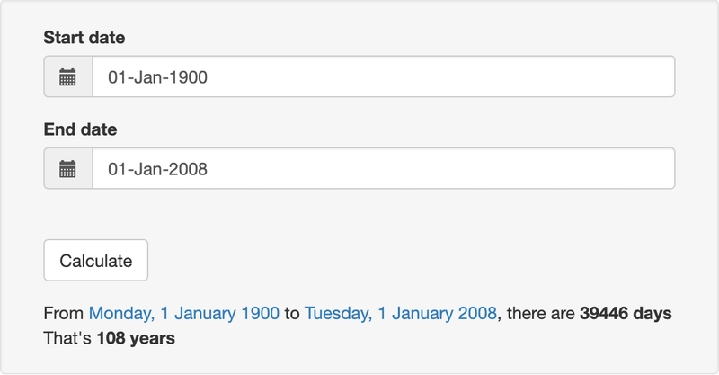Image resolution: width=719 pixels, height=375 pixels.
Task: Click the End date input field
Action: pyautogui.click(x=384, y=168)
